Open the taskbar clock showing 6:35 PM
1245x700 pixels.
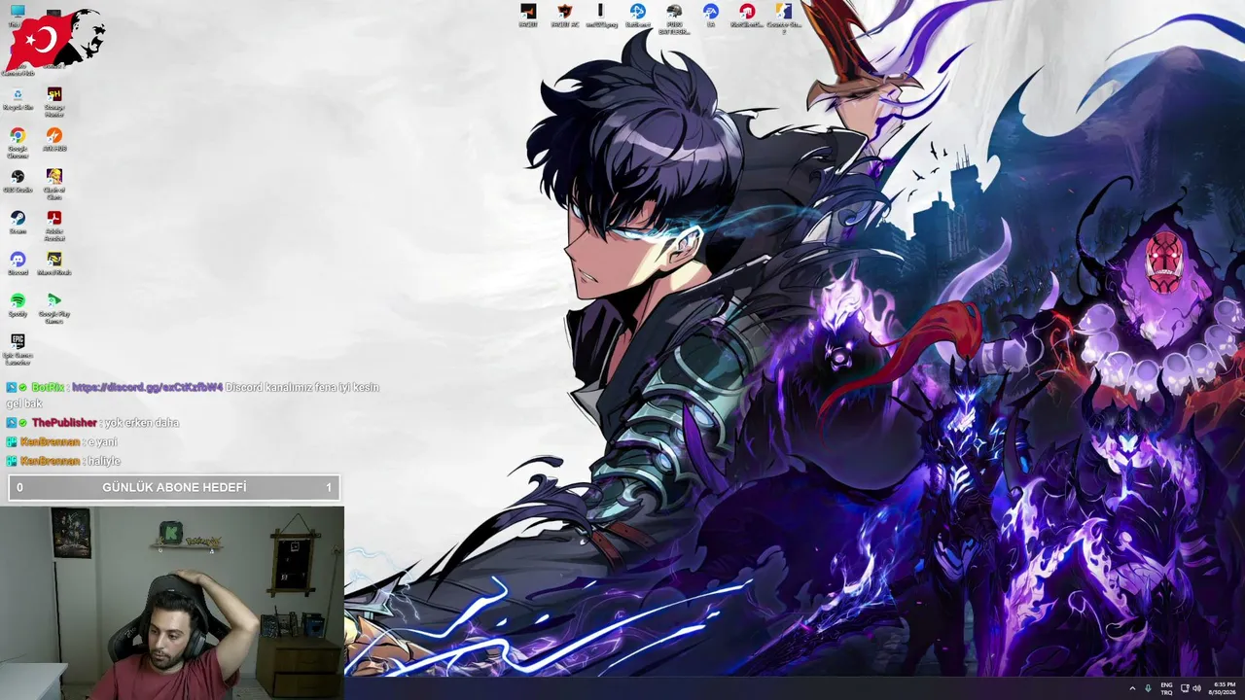tap(1223, 688)
